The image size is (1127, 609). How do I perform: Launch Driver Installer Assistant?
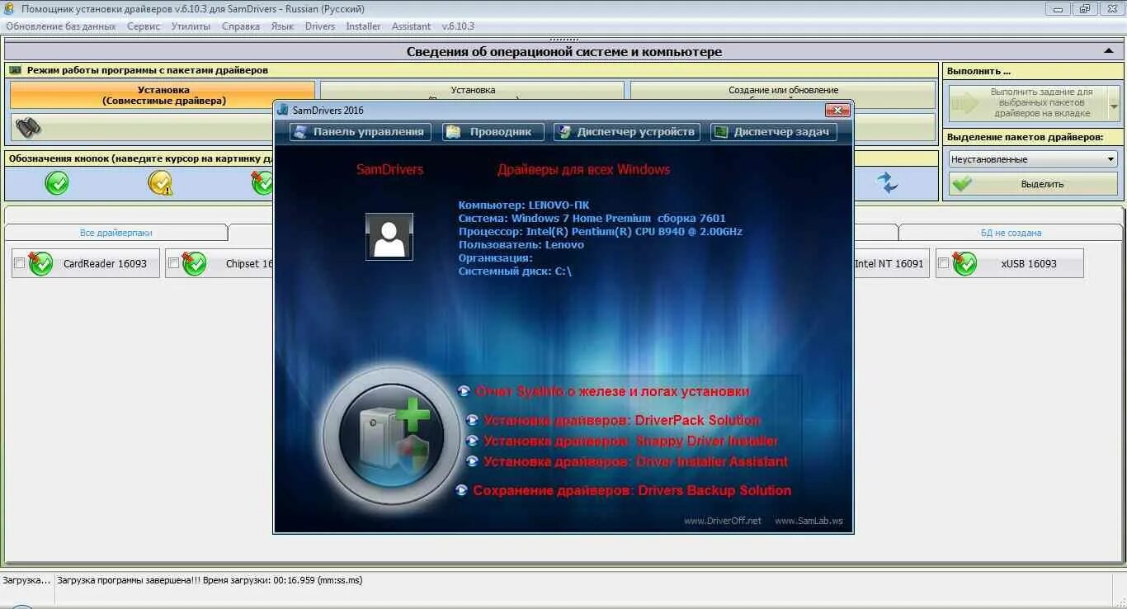[x=635, y=461]
